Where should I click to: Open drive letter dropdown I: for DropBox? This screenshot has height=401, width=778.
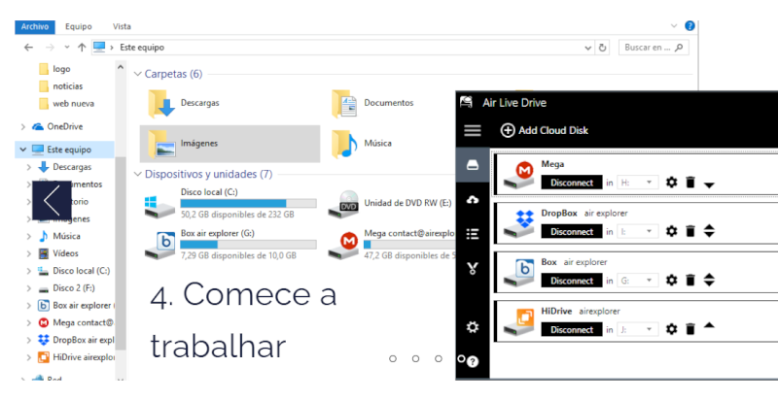638,231
